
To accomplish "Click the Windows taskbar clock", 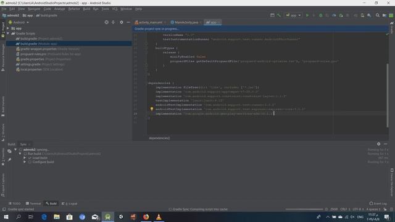I will click(373, 216).
